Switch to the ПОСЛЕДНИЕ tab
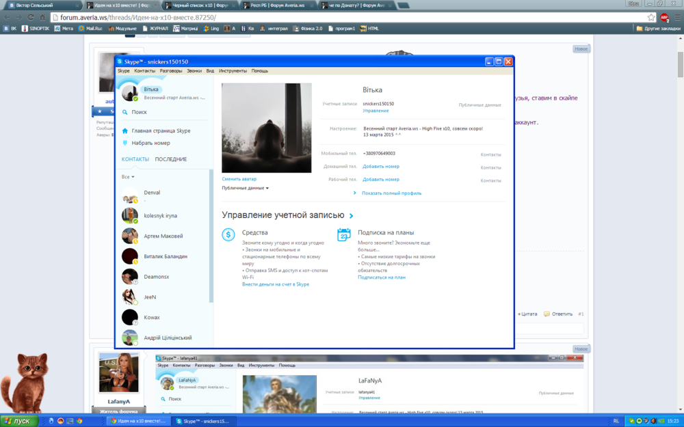 (171, 159)
